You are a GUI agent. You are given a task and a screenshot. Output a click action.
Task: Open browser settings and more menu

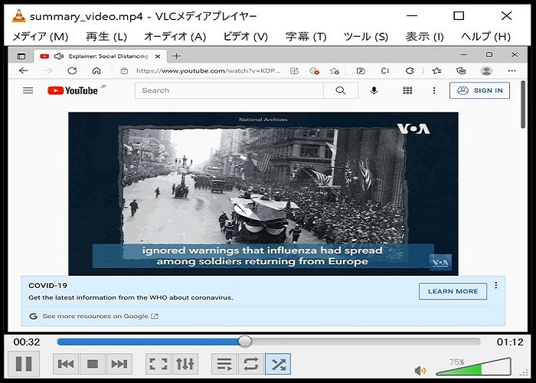click(511, 70)
